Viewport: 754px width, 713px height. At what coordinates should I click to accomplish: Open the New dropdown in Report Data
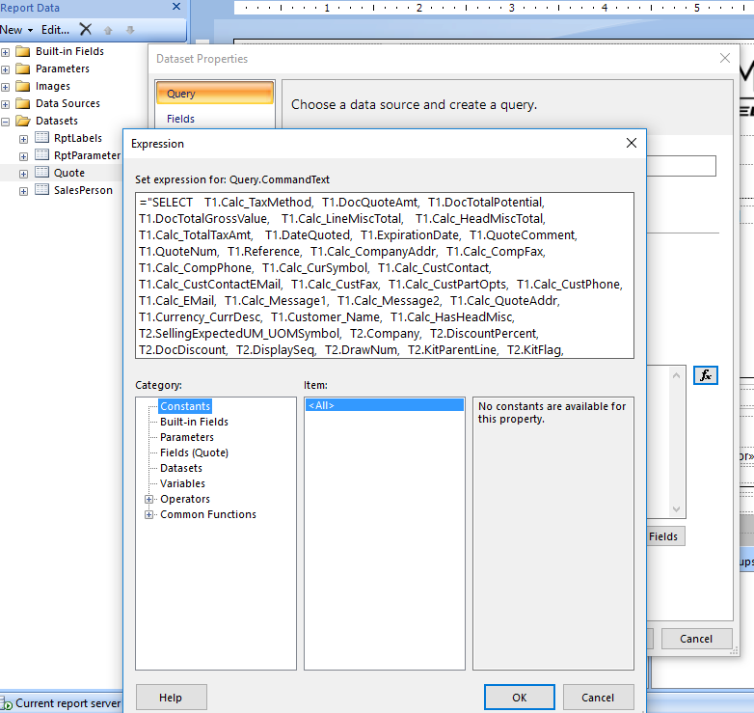pos(16,30)
